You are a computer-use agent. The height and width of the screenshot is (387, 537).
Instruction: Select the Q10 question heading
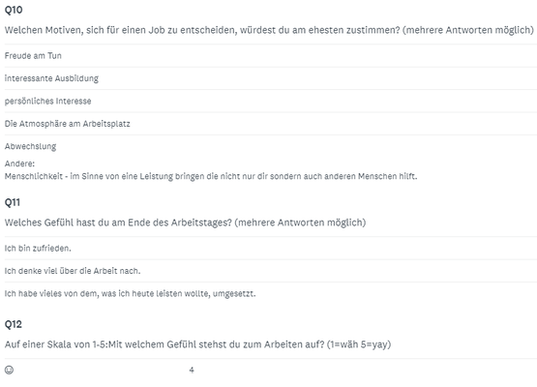pos(14,10)
